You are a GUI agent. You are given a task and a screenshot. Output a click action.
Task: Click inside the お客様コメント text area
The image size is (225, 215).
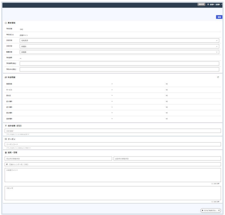click(x=112, y=175)
